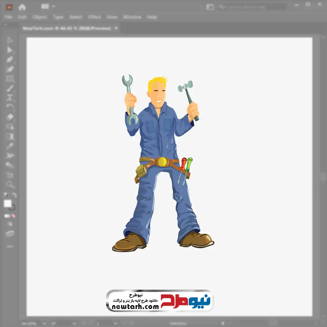Pick the Rectangle shape tool
The width and height of the screenshot is (327, 327).
[x=10, y=78]
